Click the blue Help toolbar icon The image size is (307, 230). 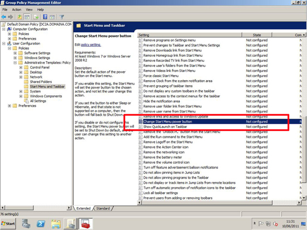coord(45,17)
